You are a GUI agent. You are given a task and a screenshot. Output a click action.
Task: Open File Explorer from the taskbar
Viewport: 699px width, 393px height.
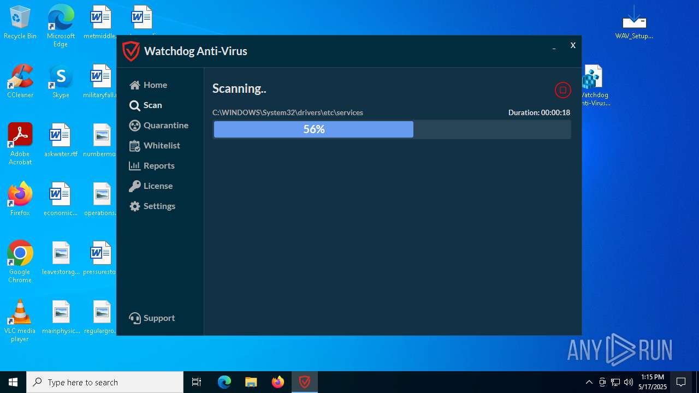[x=251, y=382]
